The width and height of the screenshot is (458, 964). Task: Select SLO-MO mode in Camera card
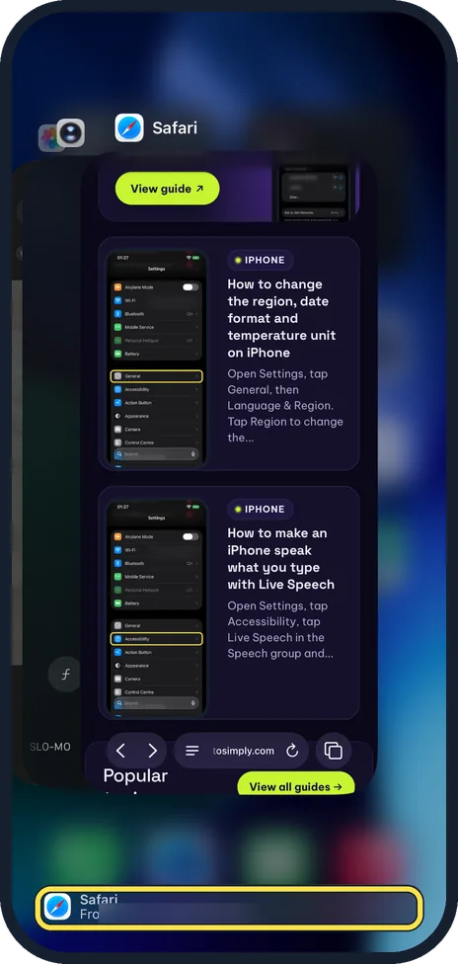coord(49,747)
